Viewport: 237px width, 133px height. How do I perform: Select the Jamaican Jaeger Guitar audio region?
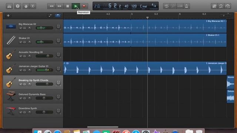[145, 68]
